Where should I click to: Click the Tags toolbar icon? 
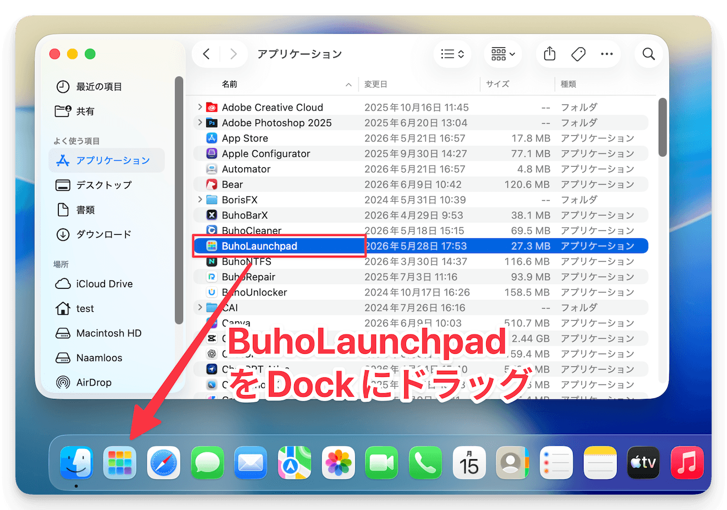coord(578,54)
